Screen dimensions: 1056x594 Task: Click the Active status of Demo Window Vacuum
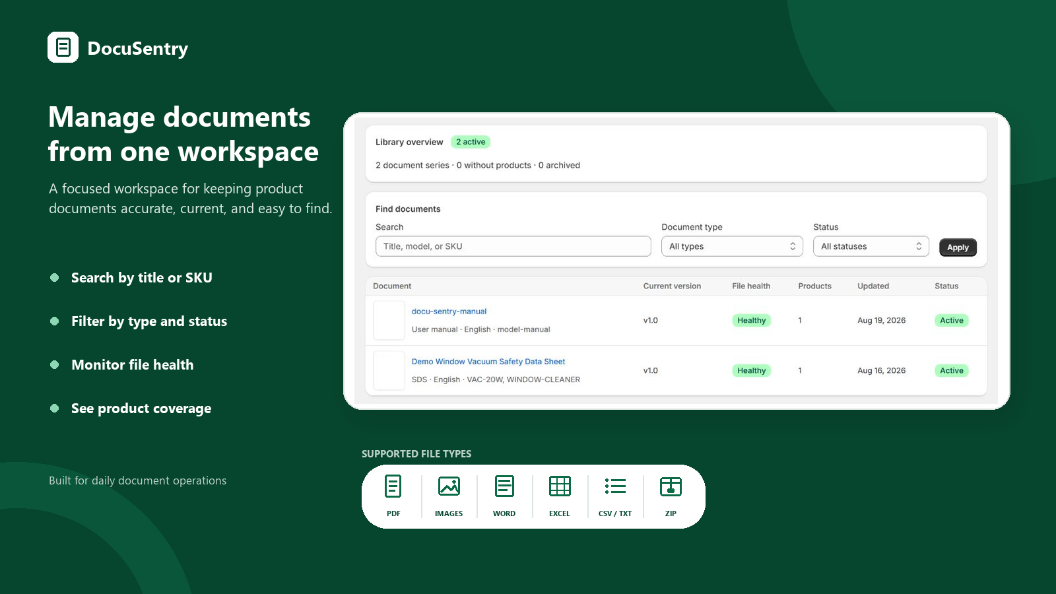tap(952, 371)
